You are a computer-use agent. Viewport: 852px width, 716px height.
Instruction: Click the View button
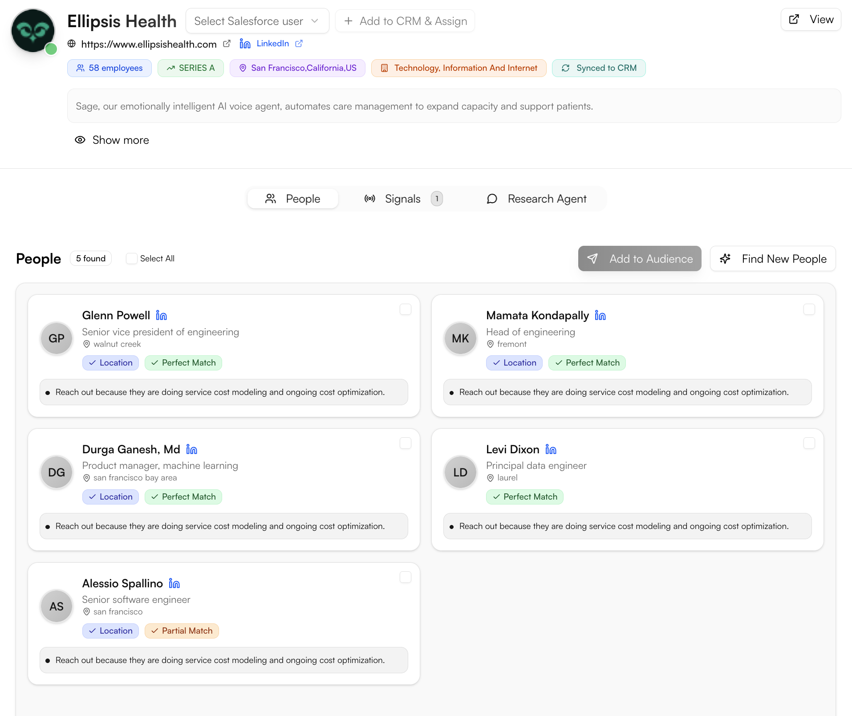tap(811, 20)
